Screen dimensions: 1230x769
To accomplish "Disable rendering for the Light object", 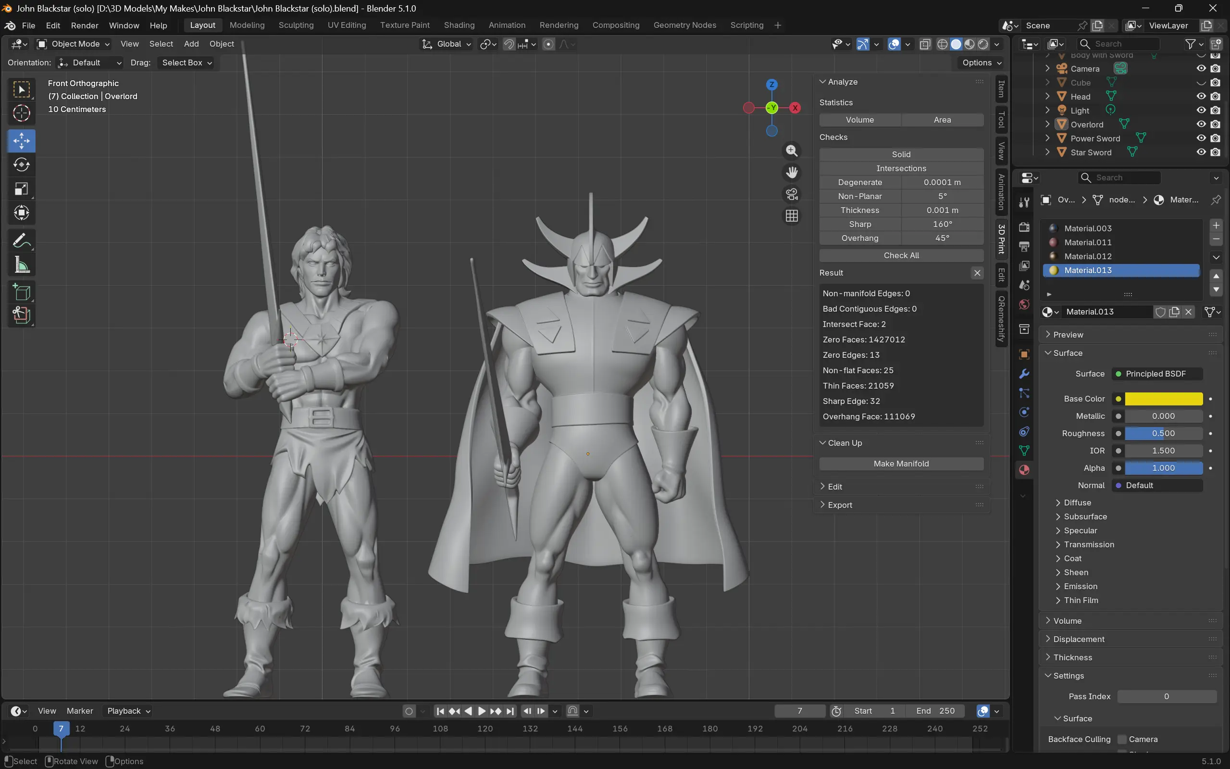I will tap(1215, 110).
